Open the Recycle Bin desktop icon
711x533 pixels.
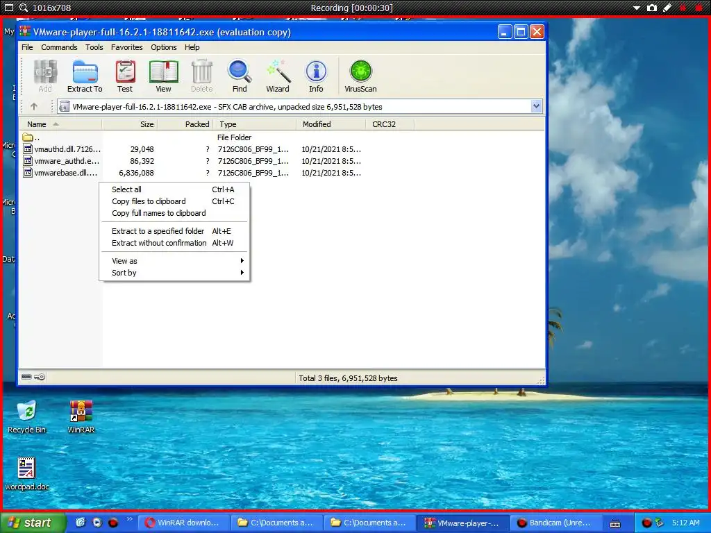click(27, 416)
